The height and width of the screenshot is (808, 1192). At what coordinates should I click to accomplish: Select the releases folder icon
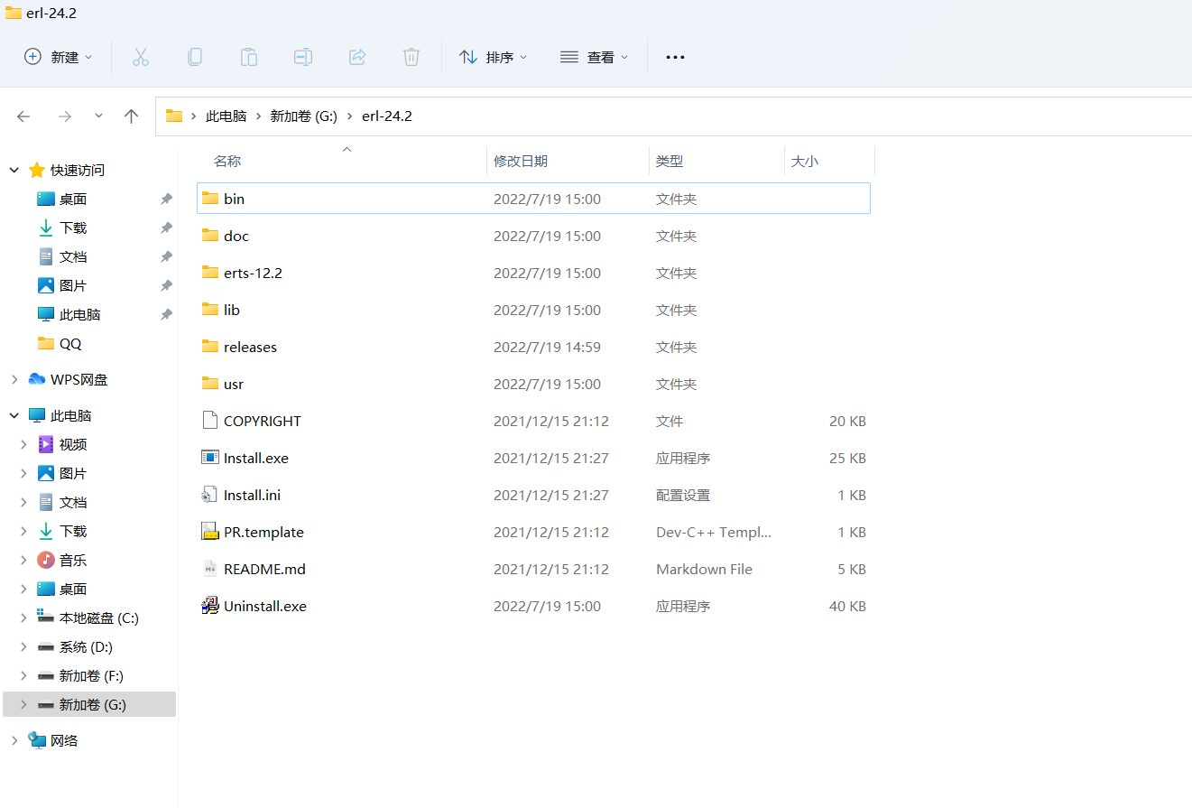(210, 346)
